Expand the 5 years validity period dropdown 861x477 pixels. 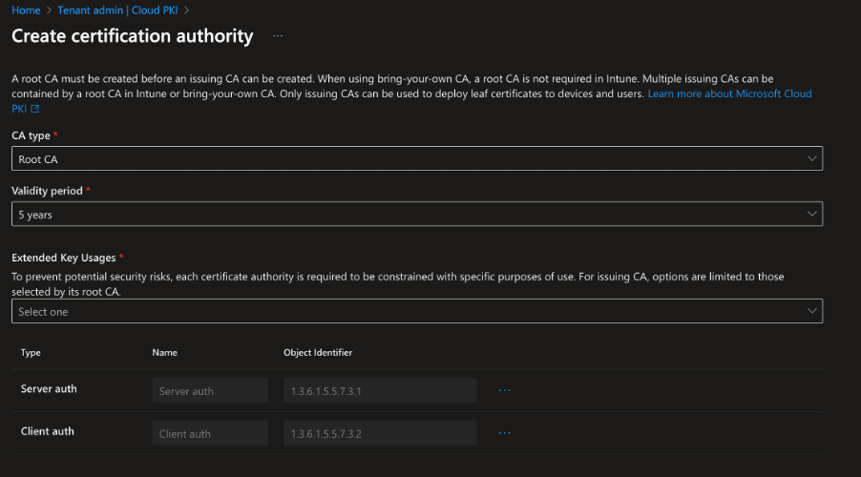click(417, 214)
